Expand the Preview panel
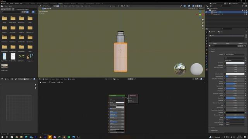The height and width of the screenshot is (139, 248). [x=213, y=49]
